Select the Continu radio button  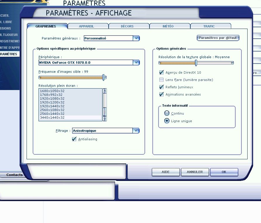point(167,113)
